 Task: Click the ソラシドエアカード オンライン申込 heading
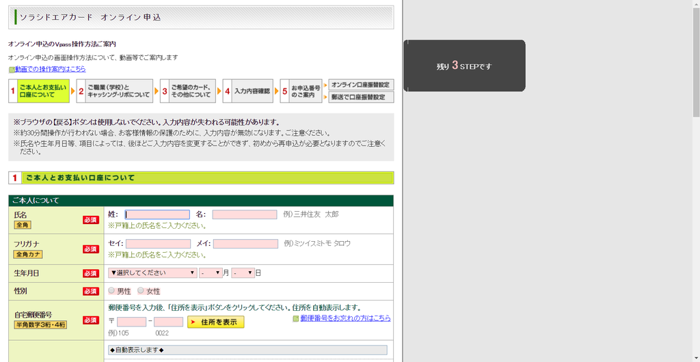90,17
